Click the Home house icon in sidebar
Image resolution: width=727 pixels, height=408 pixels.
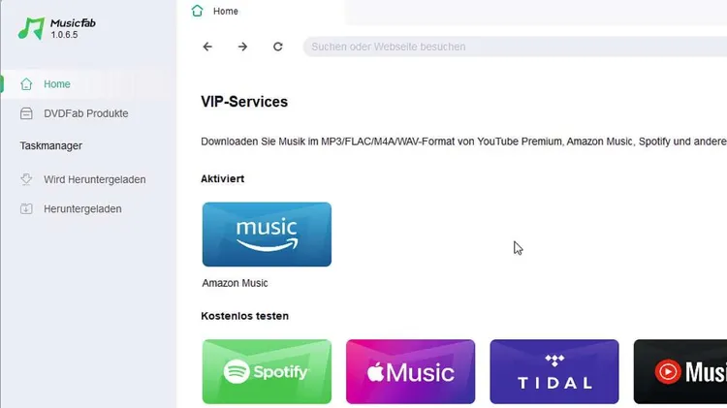(26, 84)
